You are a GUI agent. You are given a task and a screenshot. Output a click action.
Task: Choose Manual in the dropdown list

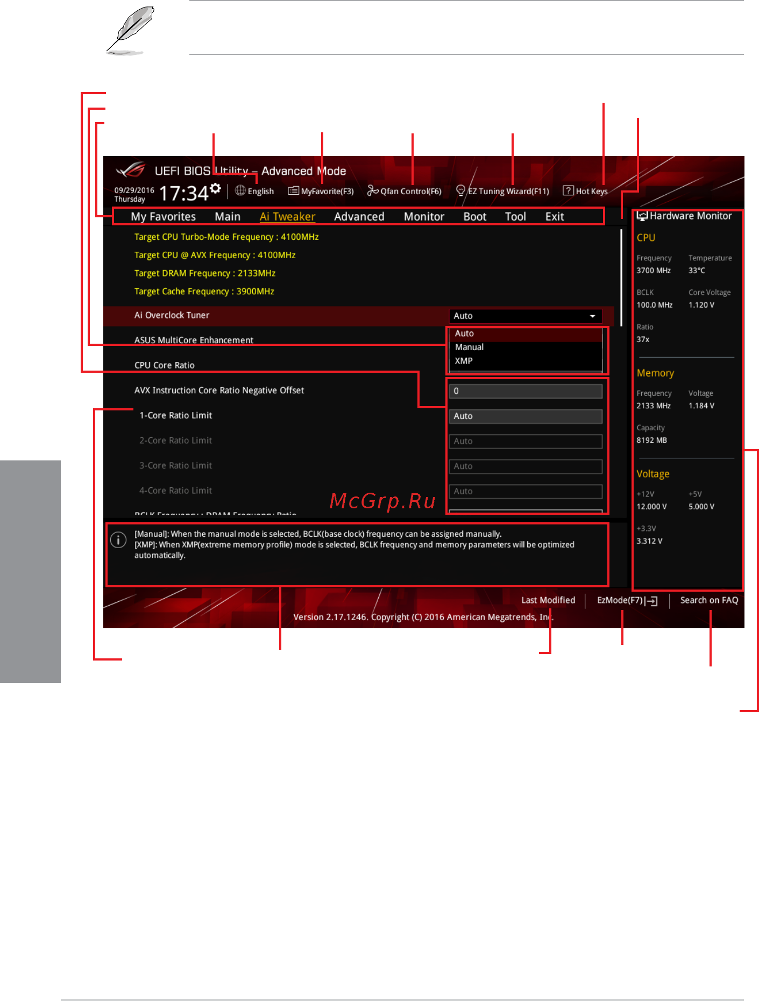click(x=526, y=347)
